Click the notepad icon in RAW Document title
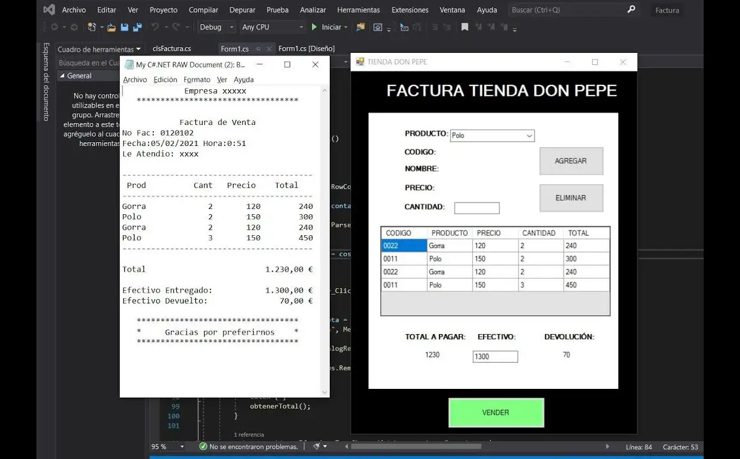This screenshot has width=740, height=459. tap(129, 64)
